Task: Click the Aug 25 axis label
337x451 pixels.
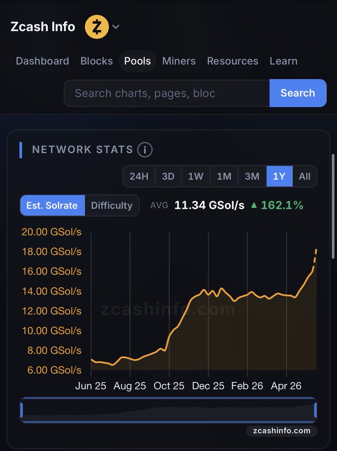Action: tap(130, 386)
